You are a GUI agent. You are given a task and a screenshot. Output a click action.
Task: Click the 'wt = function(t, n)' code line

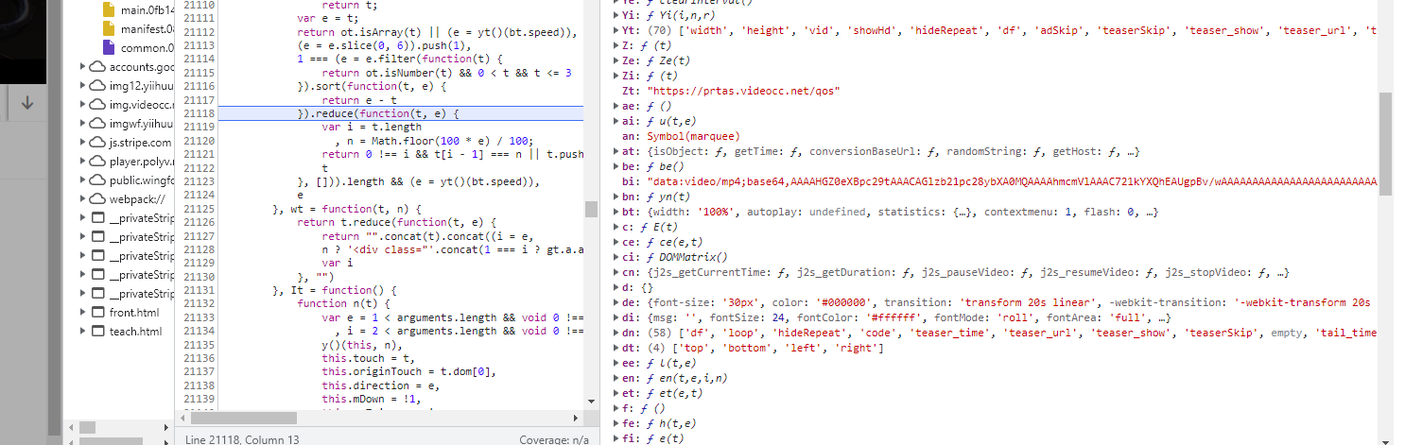point(346,208)
